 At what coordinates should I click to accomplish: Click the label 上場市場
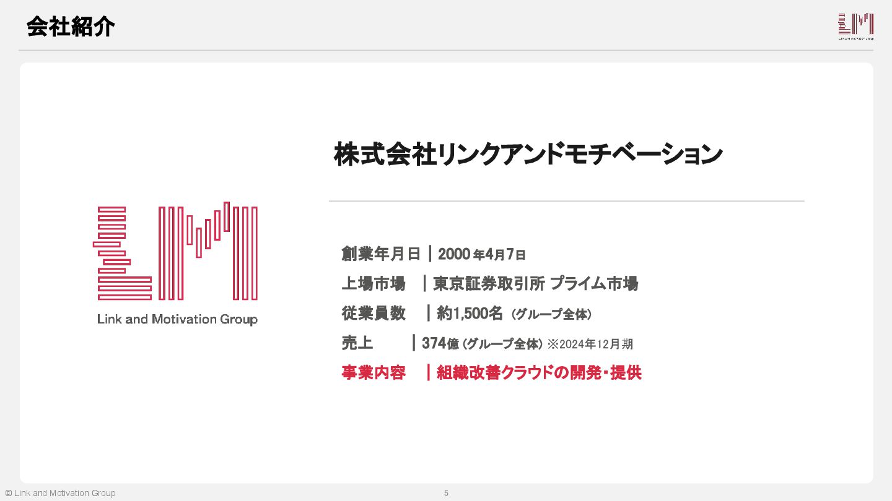coord(373,284)
